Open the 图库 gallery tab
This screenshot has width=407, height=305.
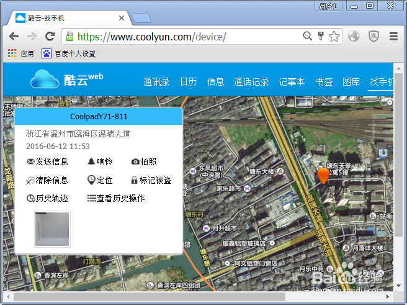[351, 82]
